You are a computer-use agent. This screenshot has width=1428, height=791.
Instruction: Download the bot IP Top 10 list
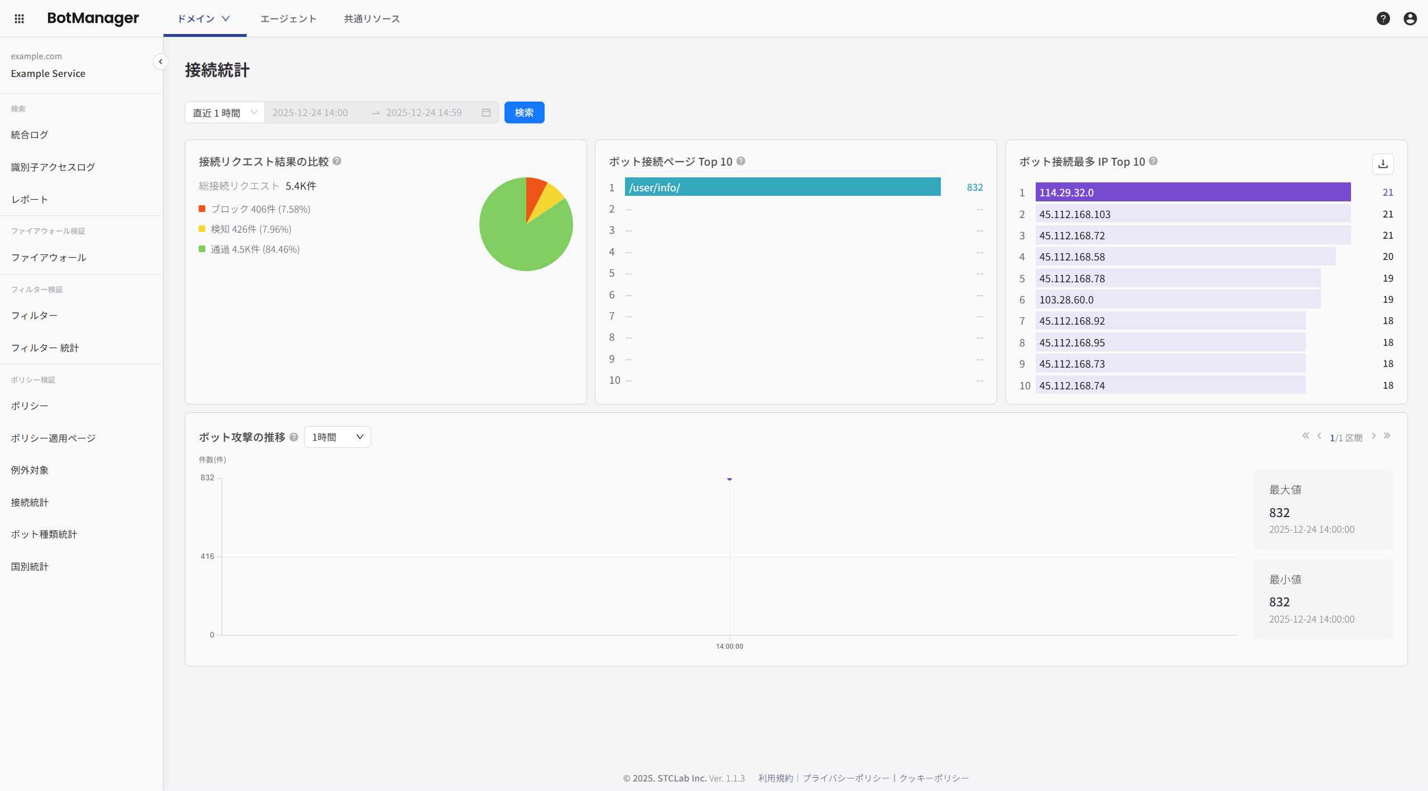pyautogui.click(x=1382, y=164)
